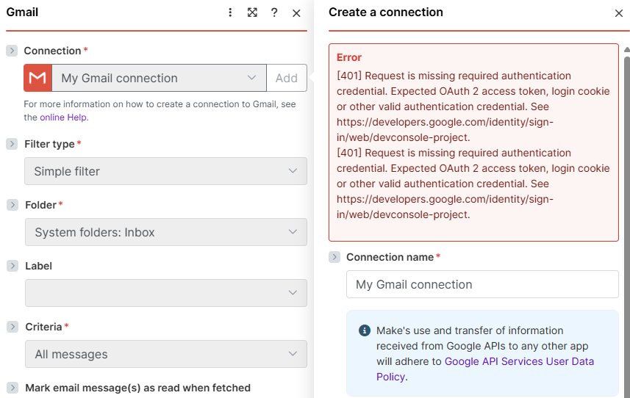Open the System folders: Inbox dropdown
This screenshot has height=398, width=630.
[x=165, y=232]
